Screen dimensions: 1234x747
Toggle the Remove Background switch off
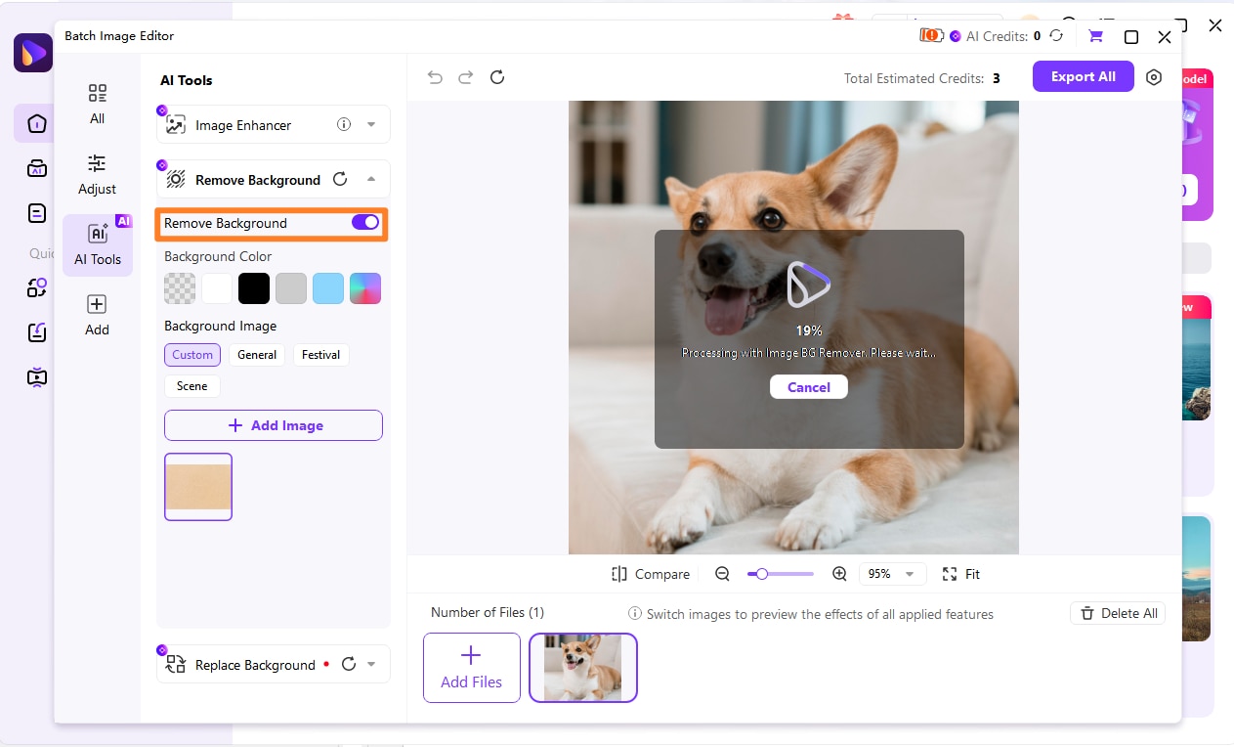[365, 223]
